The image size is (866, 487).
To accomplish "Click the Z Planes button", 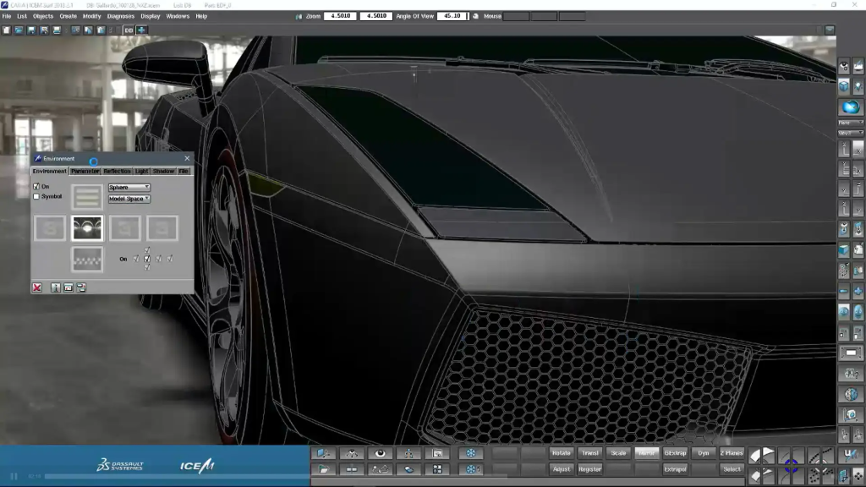I will pyautogui.click(x=732, y=453).
